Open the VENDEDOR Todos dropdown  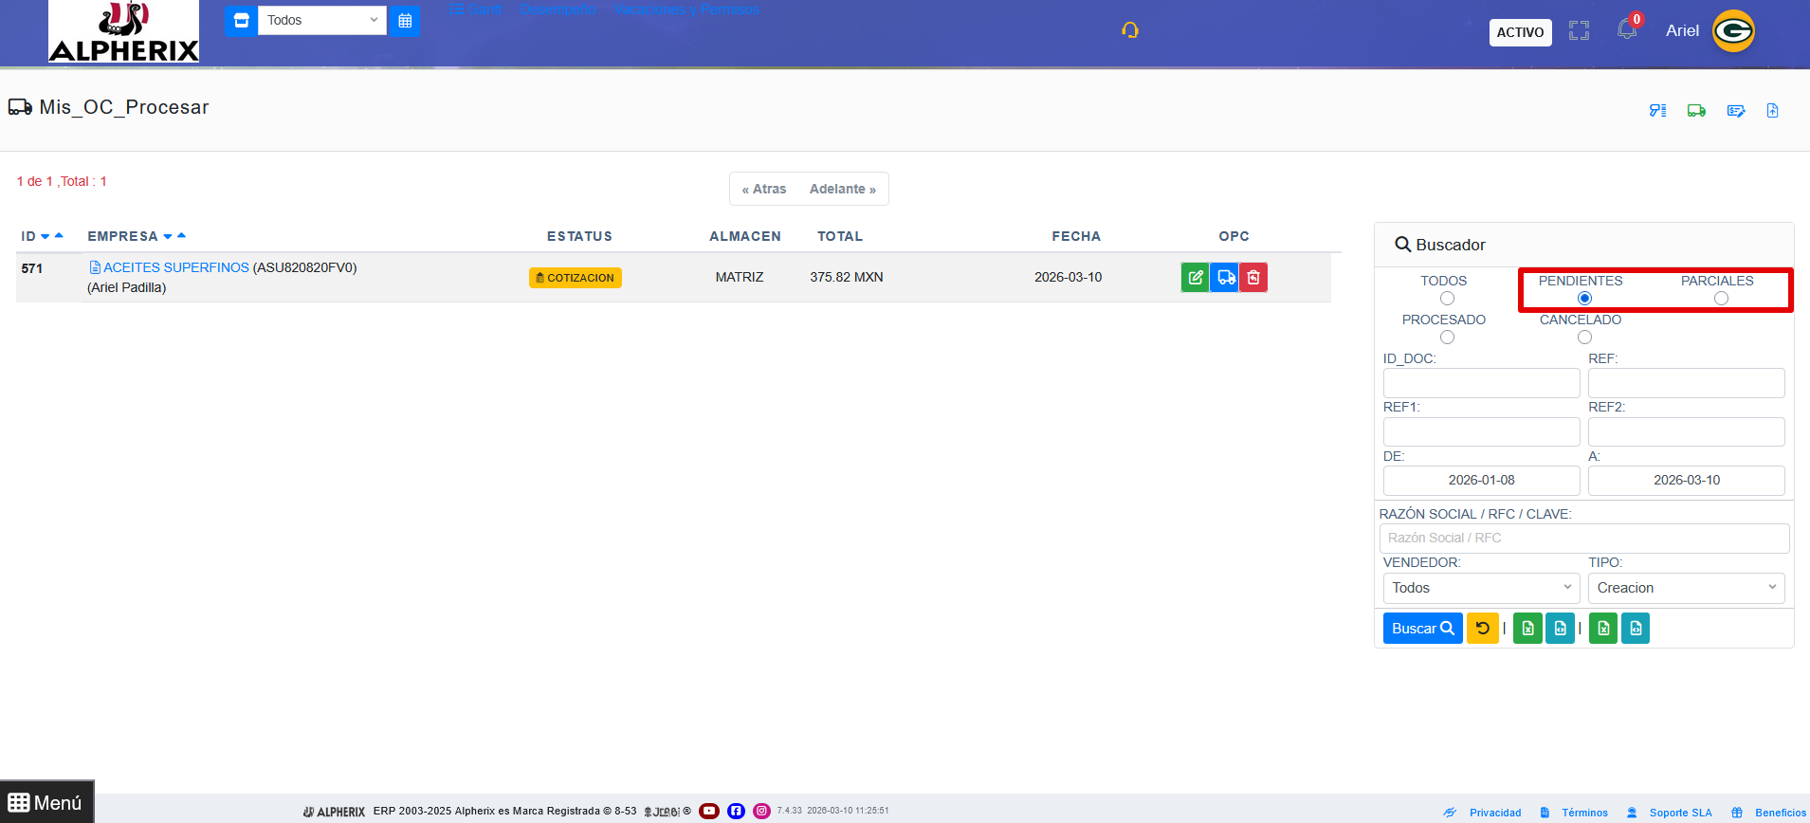tap(1481, 588)
